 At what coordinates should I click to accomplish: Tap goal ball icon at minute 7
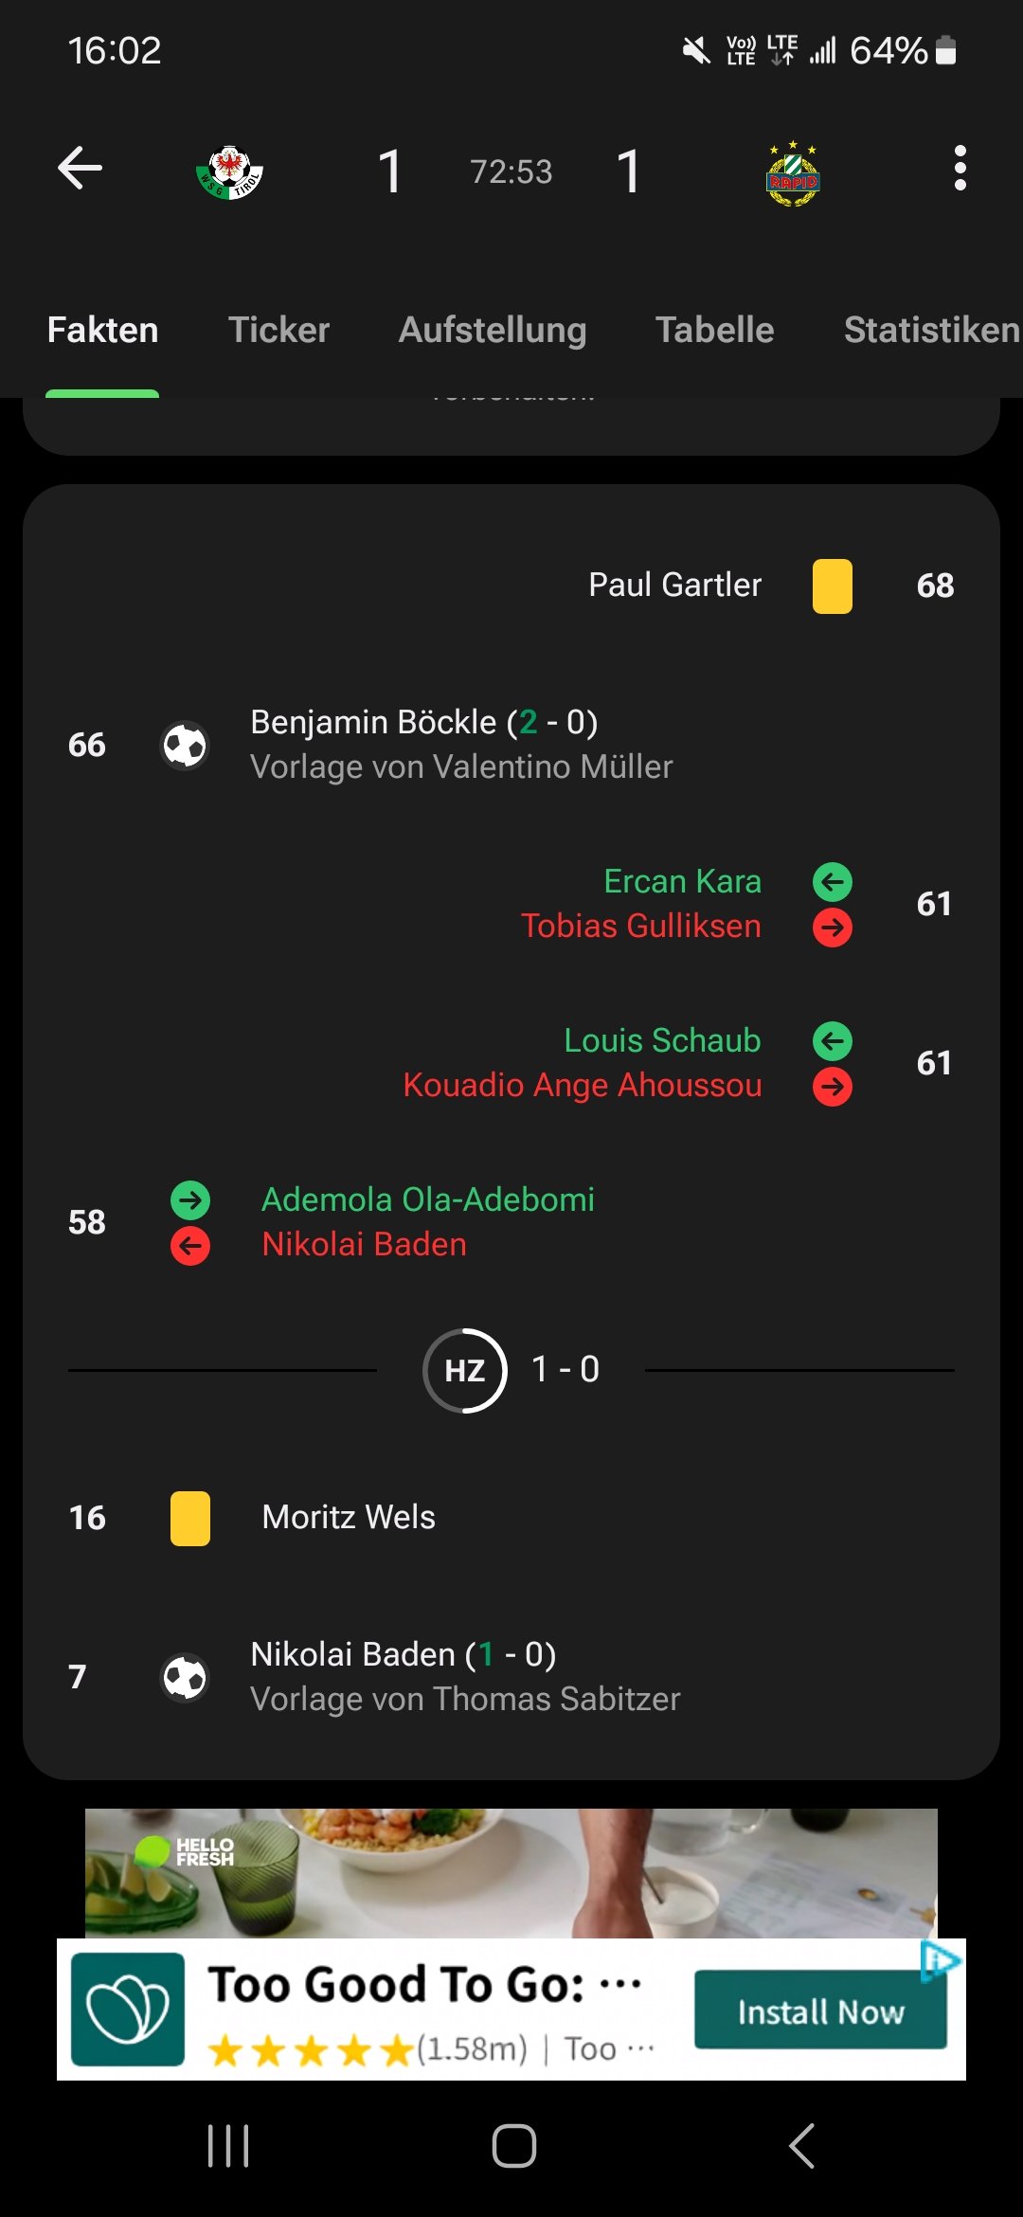coord(185,1678)
